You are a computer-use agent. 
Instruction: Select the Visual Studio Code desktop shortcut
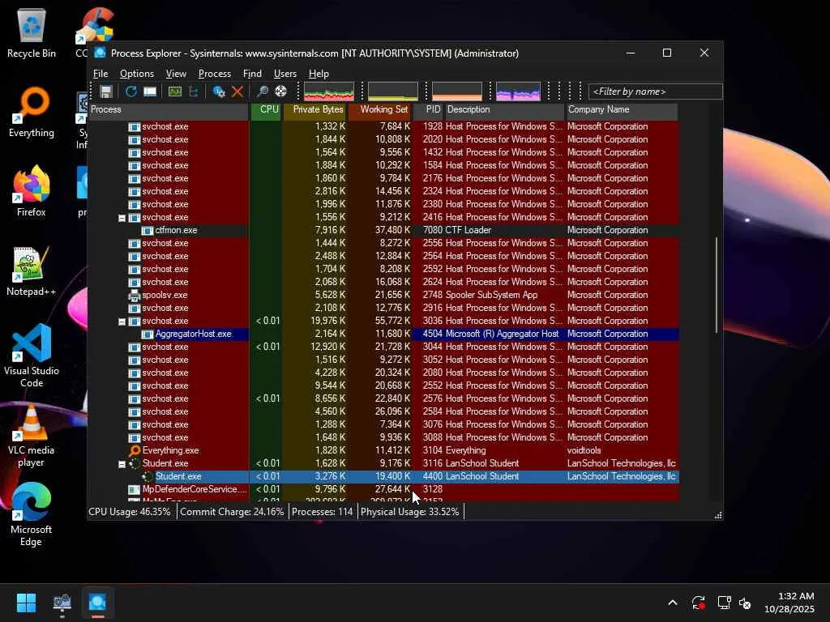[32, 356]
